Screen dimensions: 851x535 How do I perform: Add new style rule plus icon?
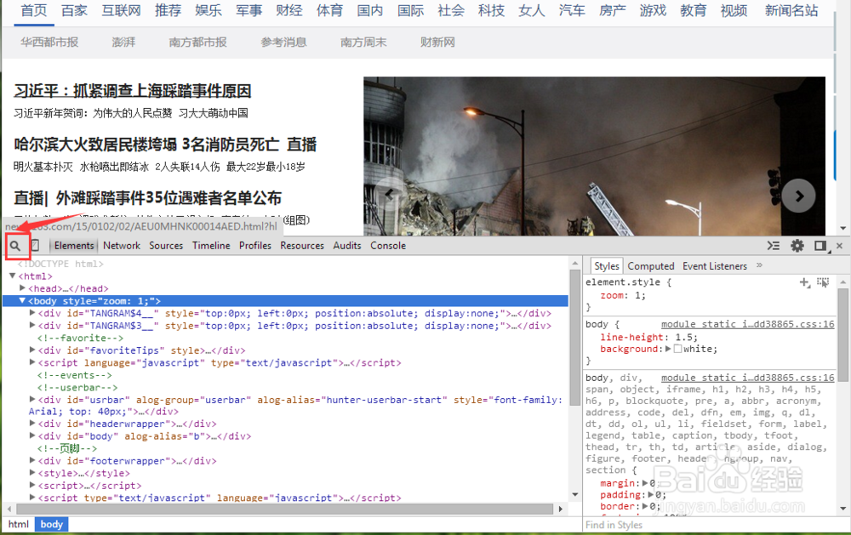pyautogui.click(x=805, y=282)
